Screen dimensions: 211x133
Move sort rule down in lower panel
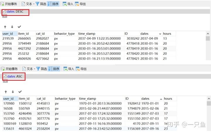pos(13,92)
